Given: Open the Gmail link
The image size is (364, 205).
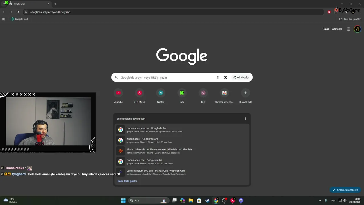Looking at the screenshot, I should (326, 29).
